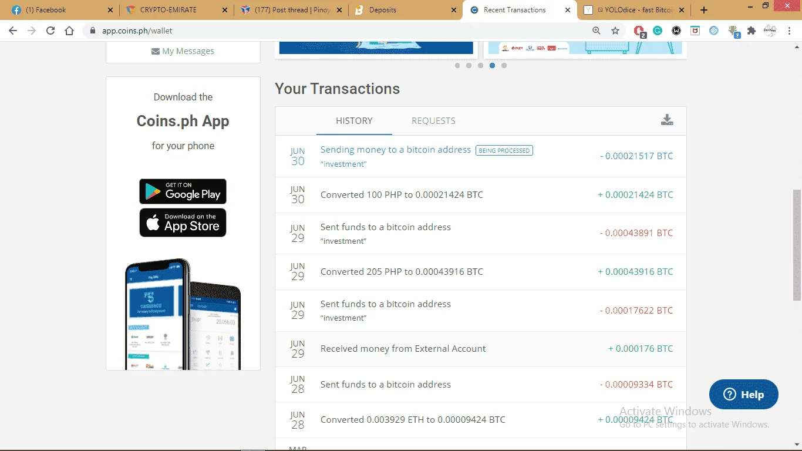Switch to the Deposits tab
This screenshot has height=451, width=802.
(x=406, y=10)
